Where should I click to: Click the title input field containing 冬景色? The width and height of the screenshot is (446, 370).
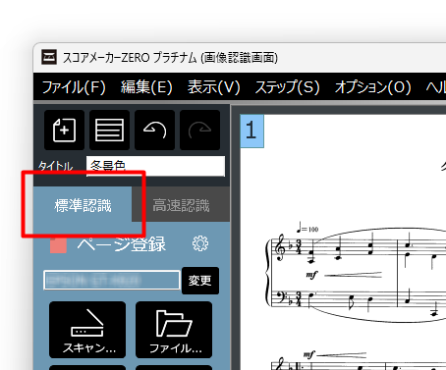pyautogui.click(x=155, y=166)
